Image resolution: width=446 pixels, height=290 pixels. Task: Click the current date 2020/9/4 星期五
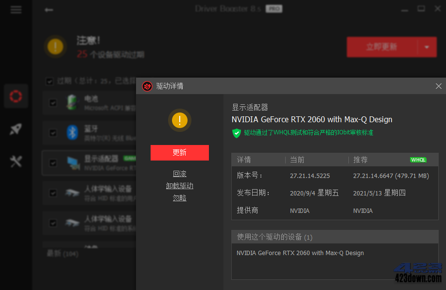pos(314,193)
